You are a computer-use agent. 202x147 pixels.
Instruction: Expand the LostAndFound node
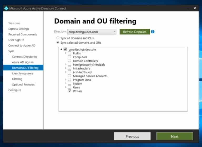[66, 72]
